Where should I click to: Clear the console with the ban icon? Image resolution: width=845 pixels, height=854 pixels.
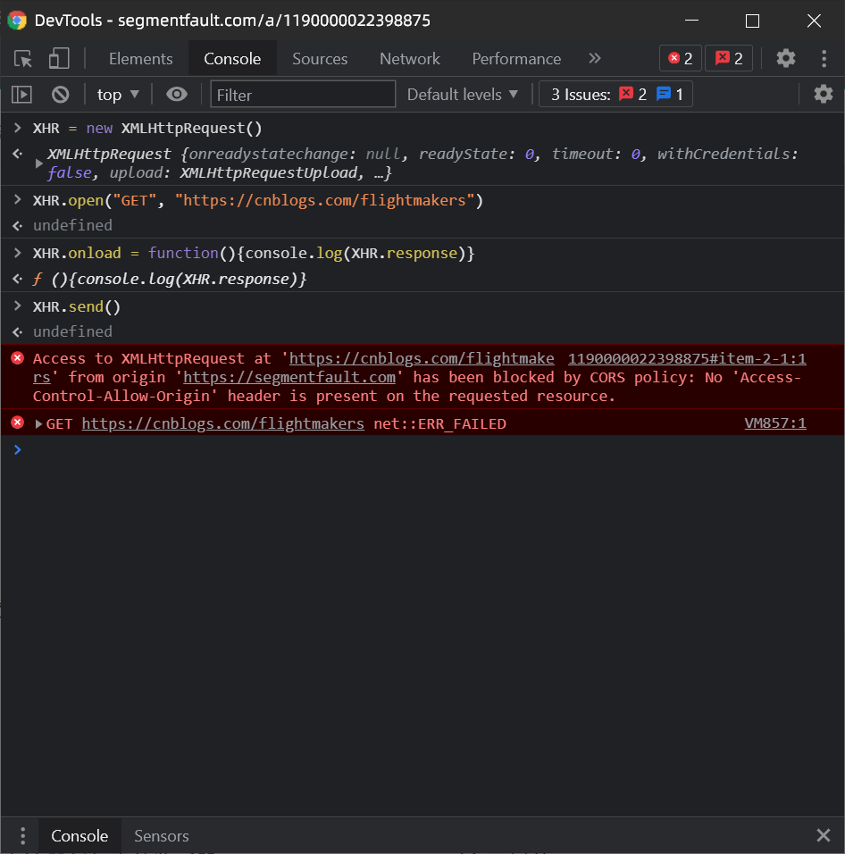(x=61, y=95)
